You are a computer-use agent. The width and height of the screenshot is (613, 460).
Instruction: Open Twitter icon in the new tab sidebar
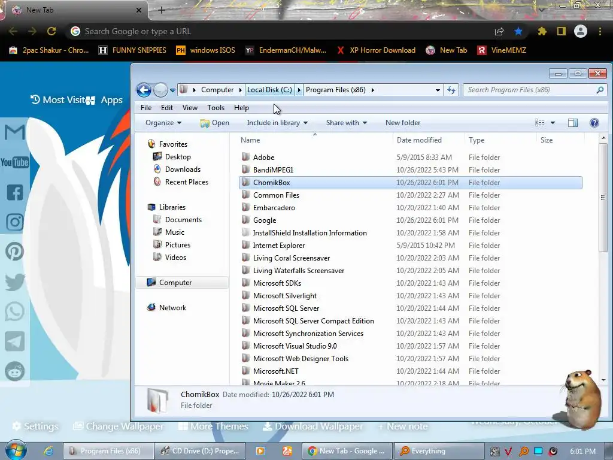(x=15, y=282)
